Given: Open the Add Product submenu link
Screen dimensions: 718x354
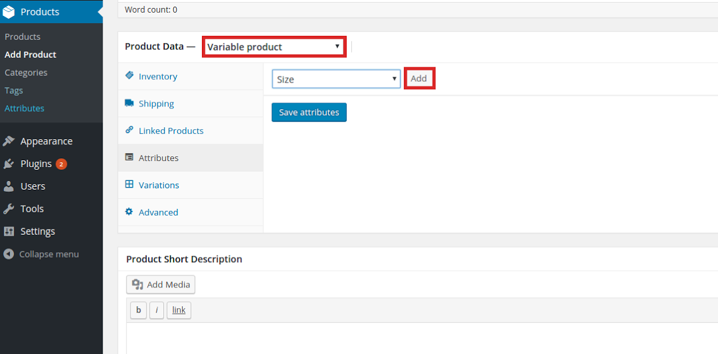Looking at the screenshot, I should click(x=30, y=55).
